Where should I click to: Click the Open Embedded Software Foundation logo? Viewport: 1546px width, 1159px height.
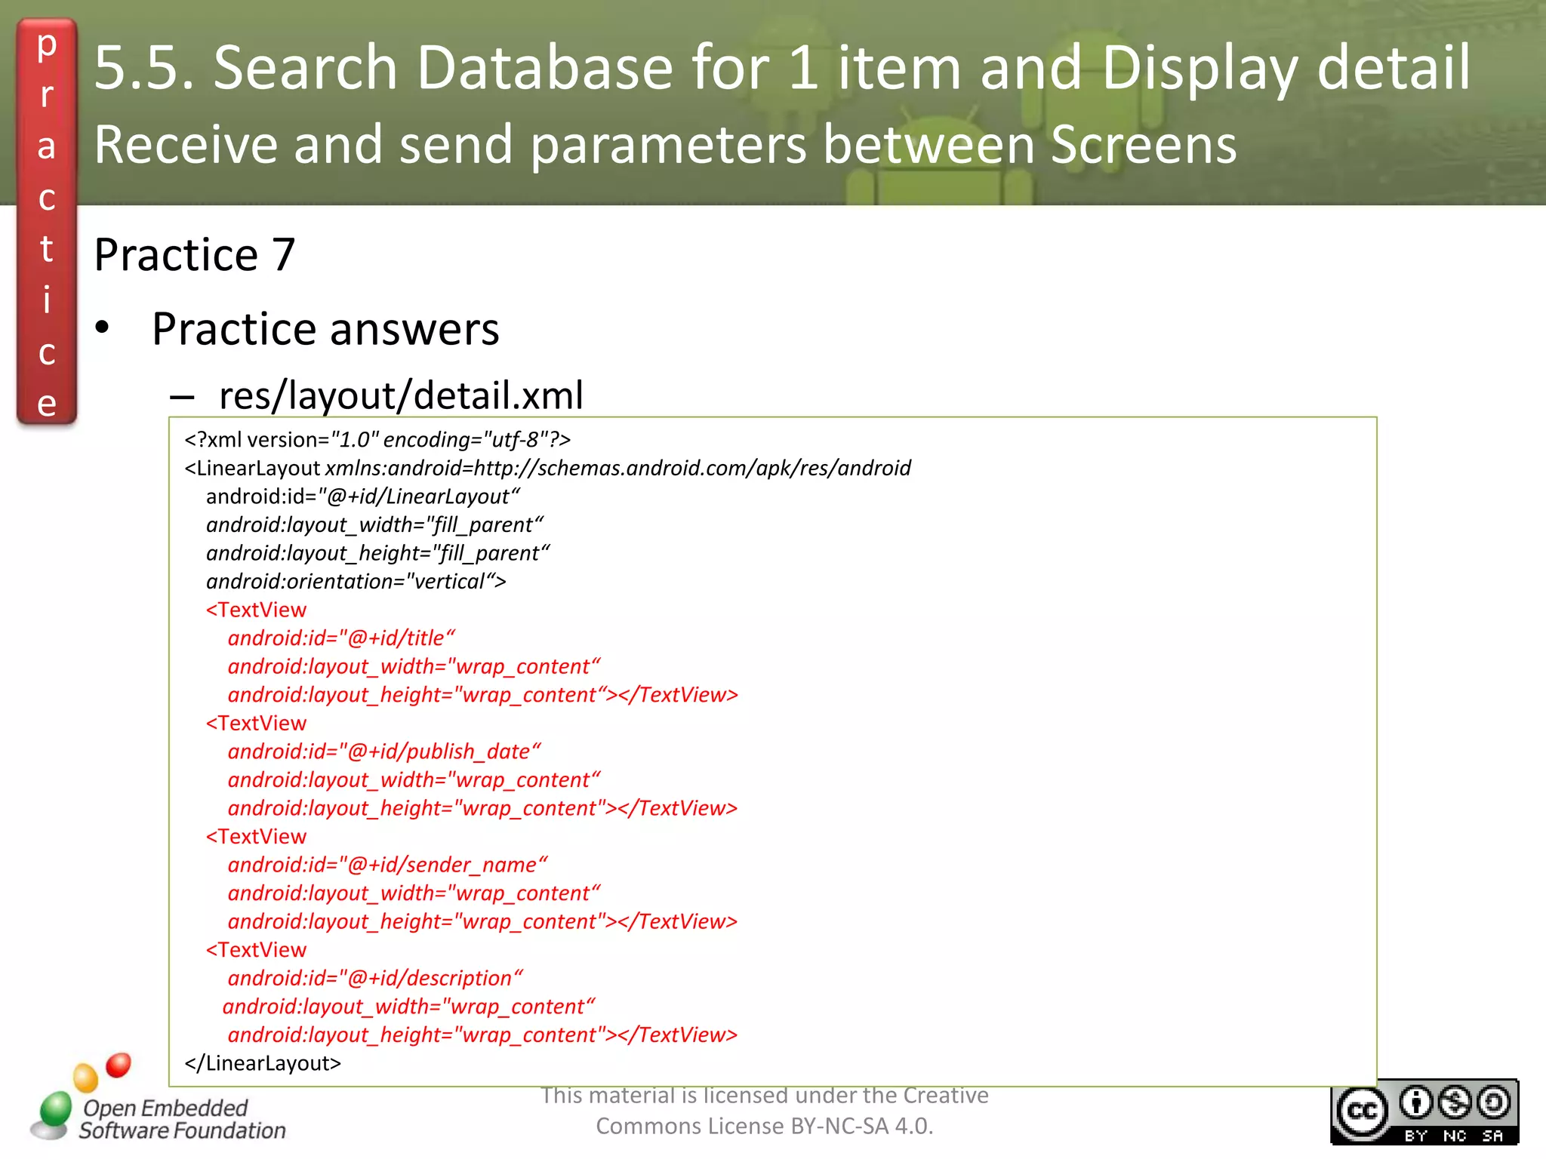159,1099
